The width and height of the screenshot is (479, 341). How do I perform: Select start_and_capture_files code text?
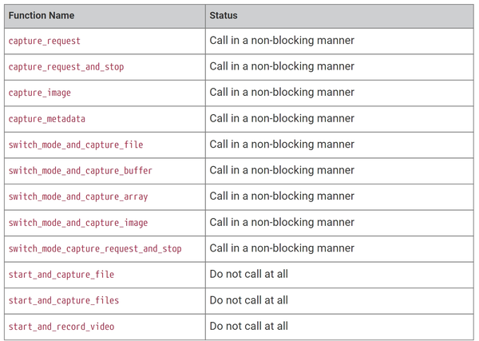coord(64,300)
